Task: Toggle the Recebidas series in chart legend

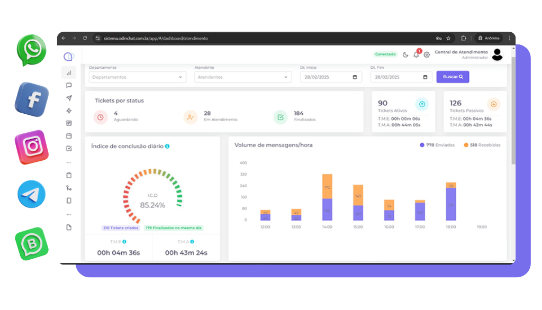Action: click(x=482, y=145)
